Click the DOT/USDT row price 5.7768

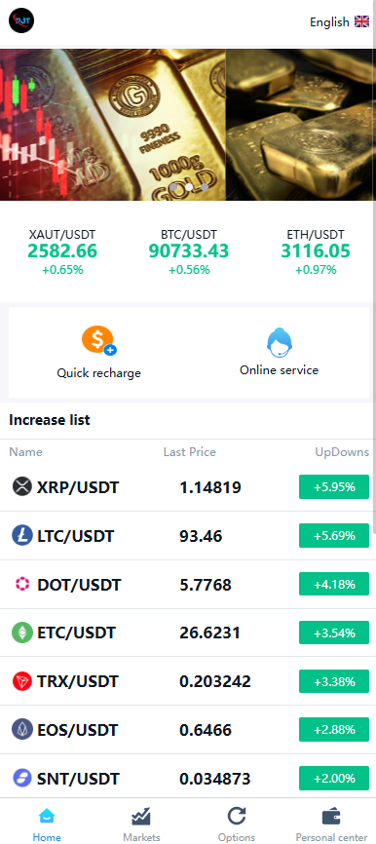pos(206,585)
